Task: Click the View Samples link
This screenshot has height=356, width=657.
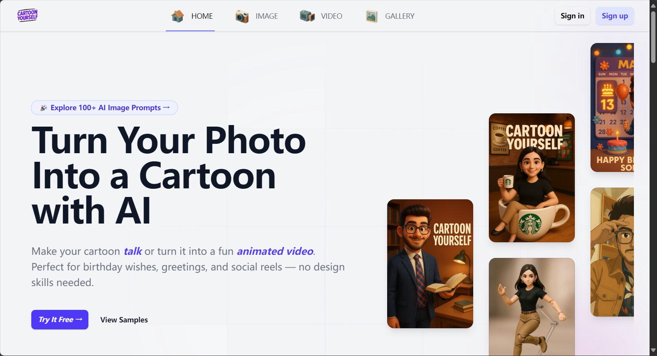Action: (124, 320)
